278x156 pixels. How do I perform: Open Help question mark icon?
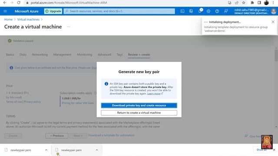(x=217, y=11)
